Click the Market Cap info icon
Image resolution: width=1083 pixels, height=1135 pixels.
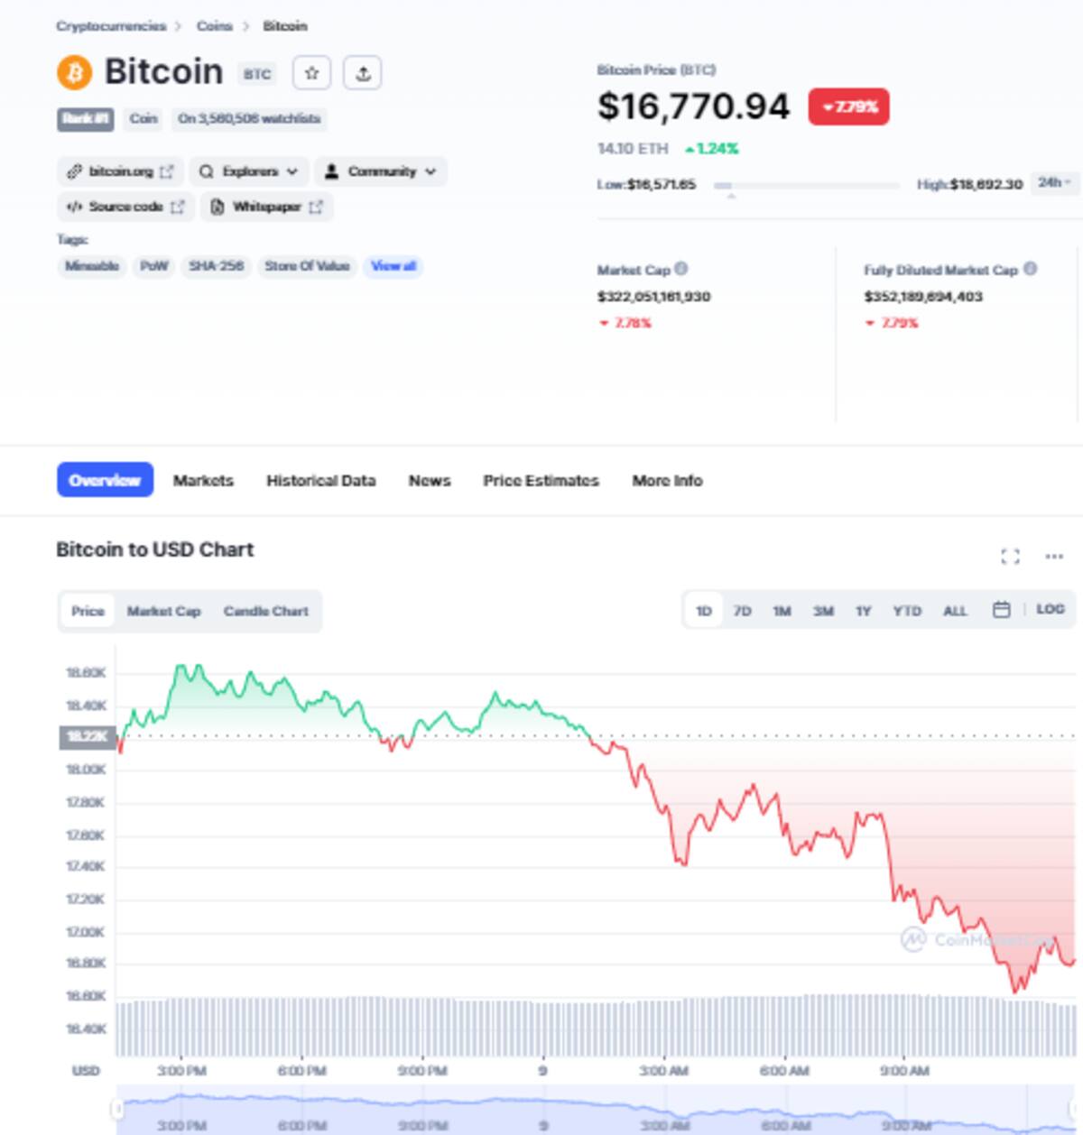pos(681,269)
